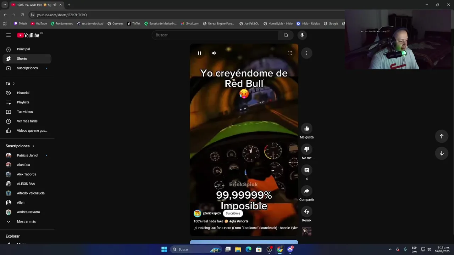Screen dimensions: 454x255
Task: Expand the Suscripciones header chevron
Action: tap(33, 146)
